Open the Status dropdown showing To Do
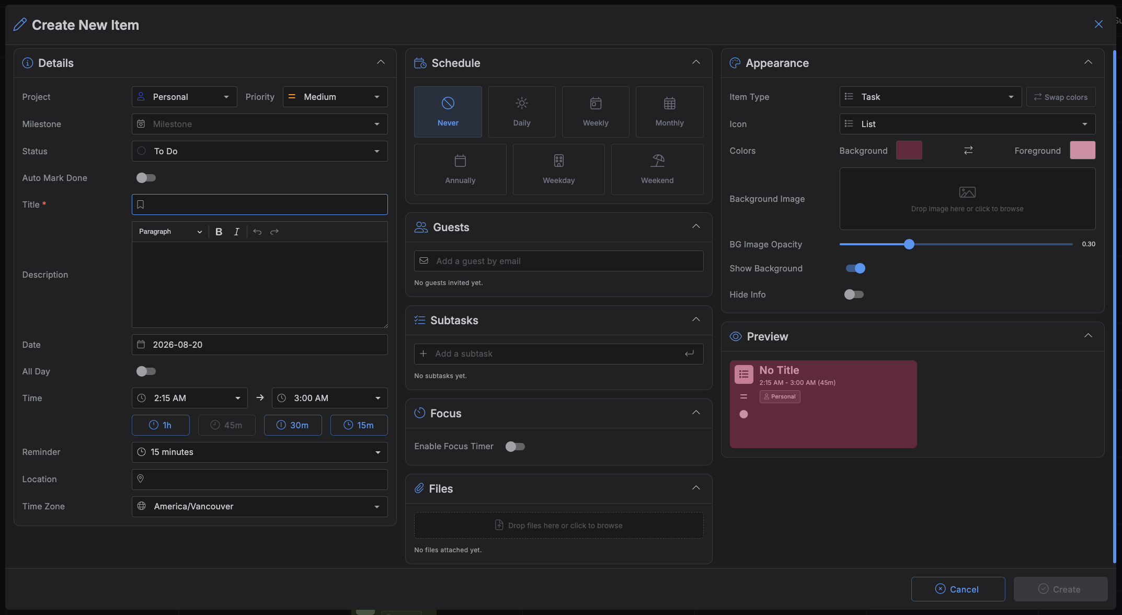1122x615 pixels. [x=259, y=151]
